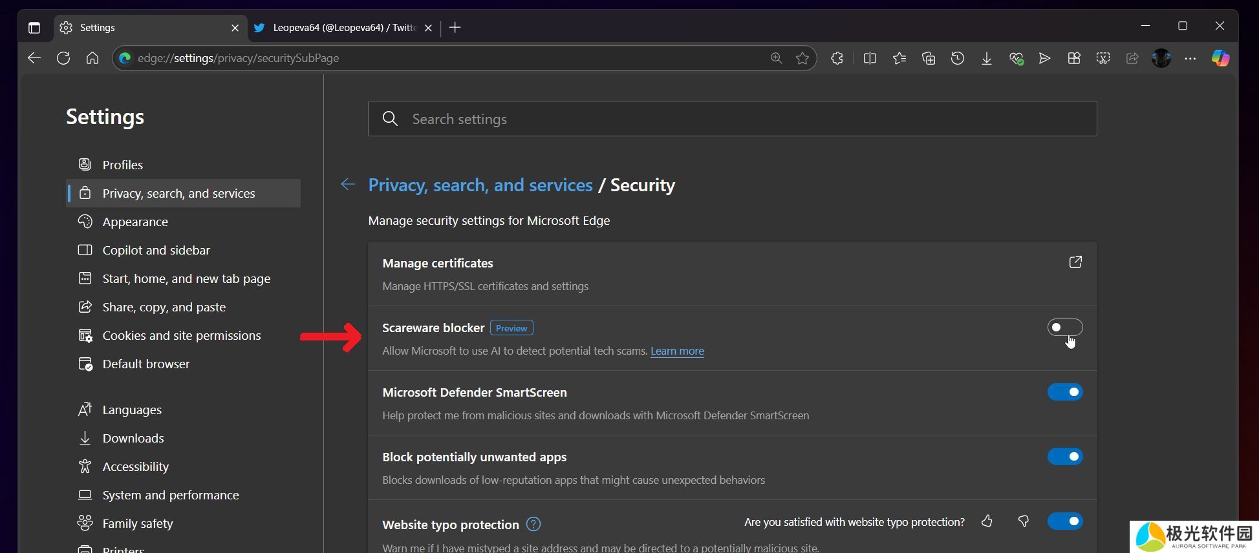Open Collections from the toolbar

coord(929,58)
